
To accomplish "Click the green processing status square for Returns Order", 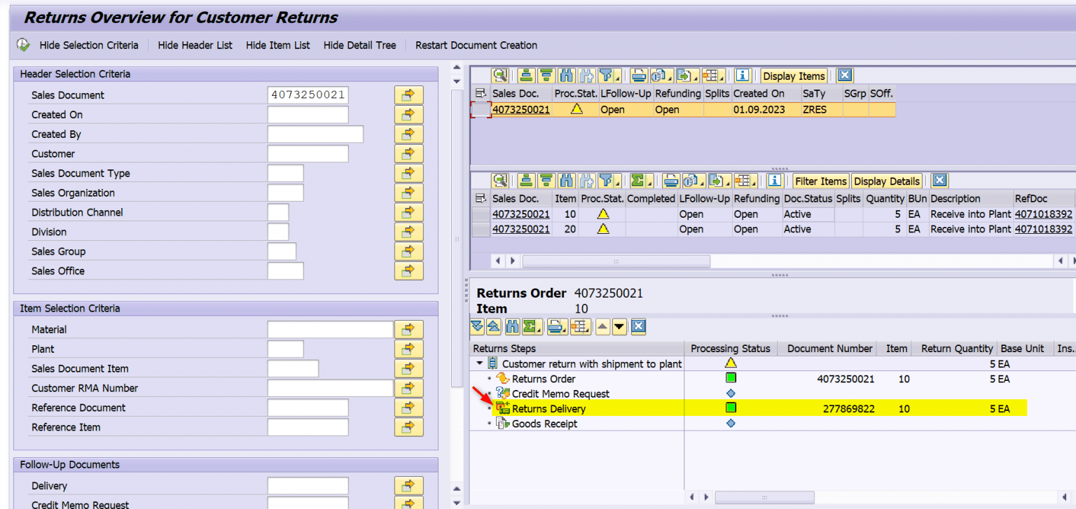I will (x=731, y=378).
